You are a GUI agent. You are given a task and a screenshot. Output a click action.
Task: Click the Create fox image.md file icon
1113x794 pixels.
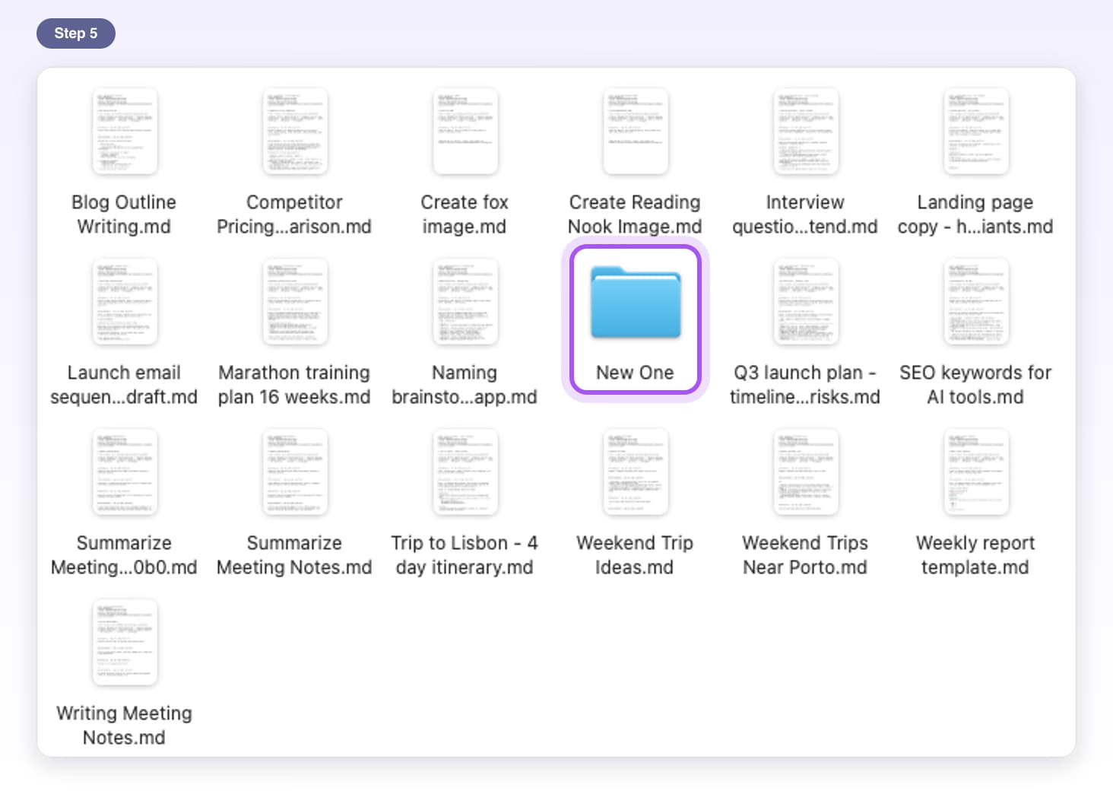pyautogui.click(x=465, y=132)
